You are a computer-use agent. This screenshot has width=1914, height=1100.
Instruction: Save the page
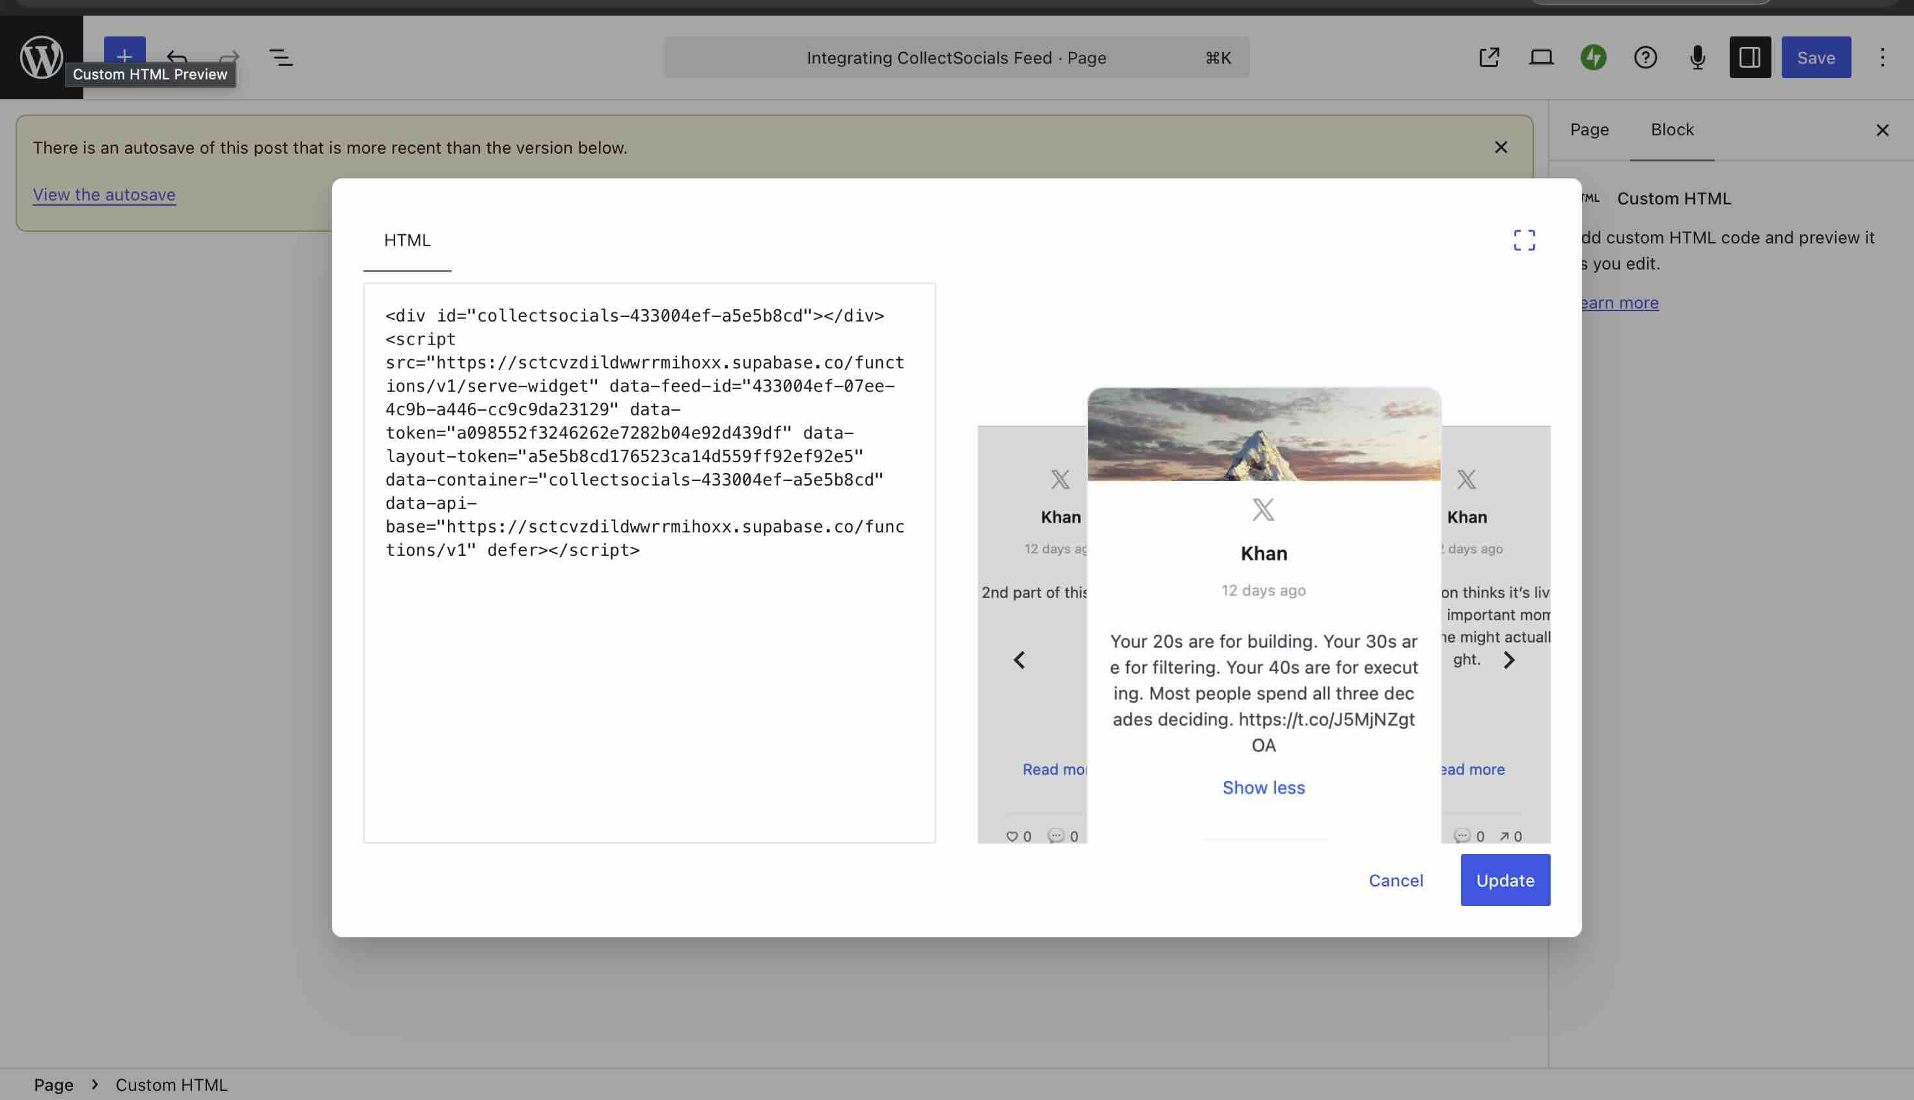(1816, 57)
